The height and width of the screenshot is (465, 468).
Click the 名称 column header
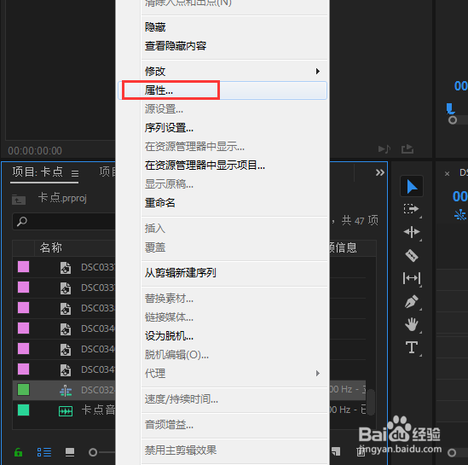point(51,247)
